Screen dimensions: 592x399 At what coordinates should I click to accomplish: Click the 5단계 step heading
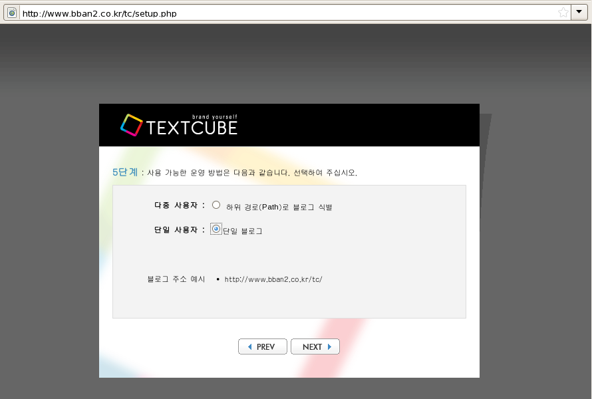coord(125,172)
